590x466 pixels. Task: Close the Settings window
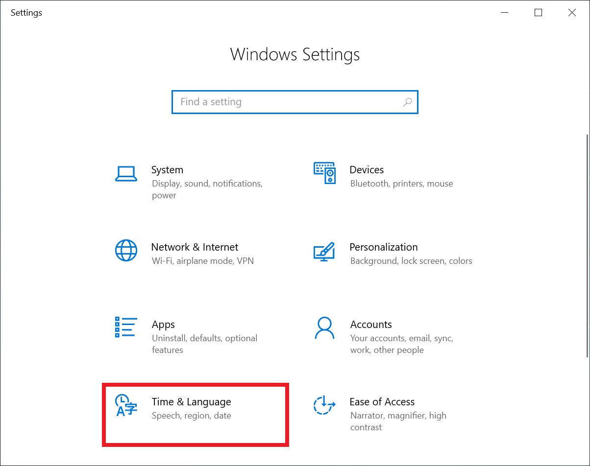(x=572, y=13)
